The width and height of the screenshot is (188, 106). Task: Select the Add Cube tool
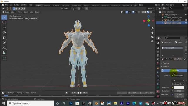[4, 58]
